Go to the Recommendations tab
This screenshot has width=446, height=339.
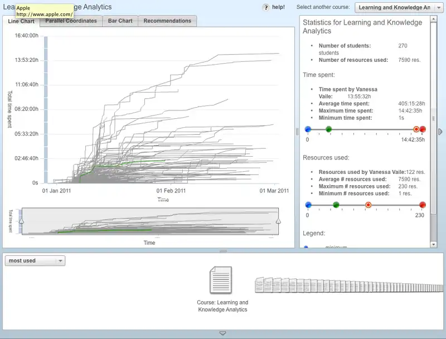(167, 21)
